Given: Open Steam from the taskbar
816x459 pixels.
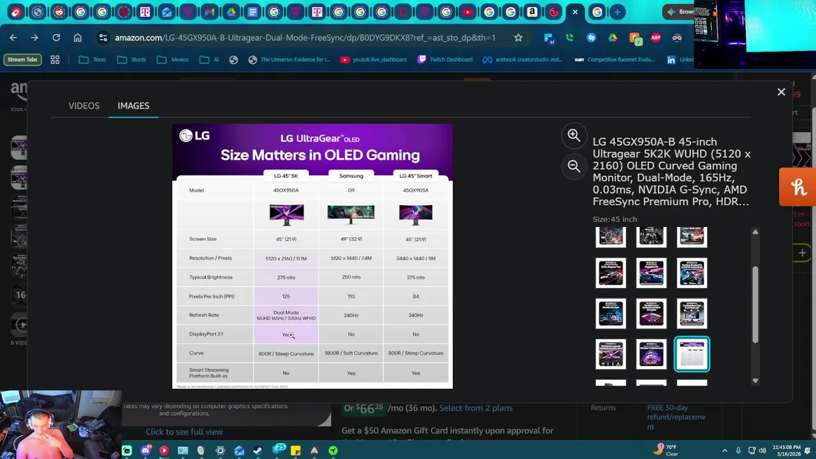Looking at the screenshot, I should coord(258,451).
